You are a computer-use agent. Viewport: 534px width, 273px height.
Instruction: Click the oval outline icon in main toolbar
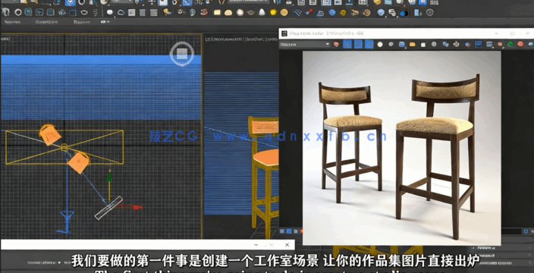[84, 13]
